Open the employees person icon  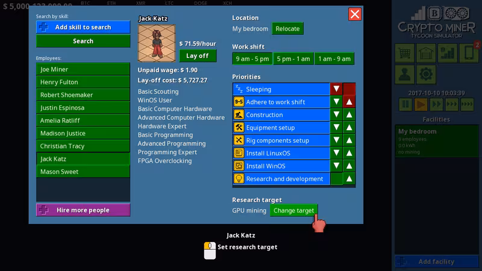coord(404,74)
